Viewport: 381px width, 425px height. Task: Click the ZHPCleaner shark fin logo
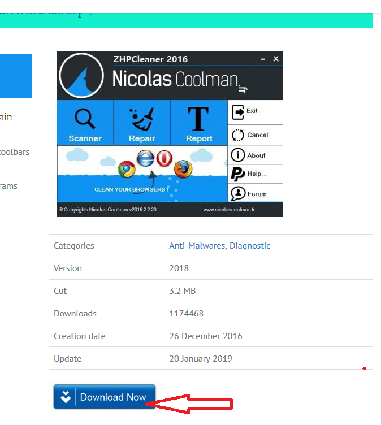coord(81,75)
